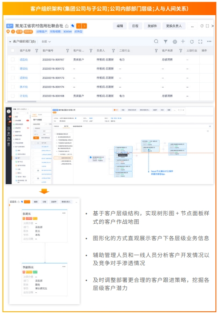
Task: Click the 更换负责人 button
Action: point(174,26)
